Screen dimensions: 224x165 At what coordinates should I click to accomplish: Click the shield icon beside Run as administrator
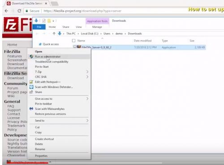(x=31, y=57)
